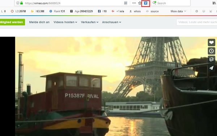This screenshot has height=136, width=217.
Task: Open the page actions three-dots menu
Action: 134,3
